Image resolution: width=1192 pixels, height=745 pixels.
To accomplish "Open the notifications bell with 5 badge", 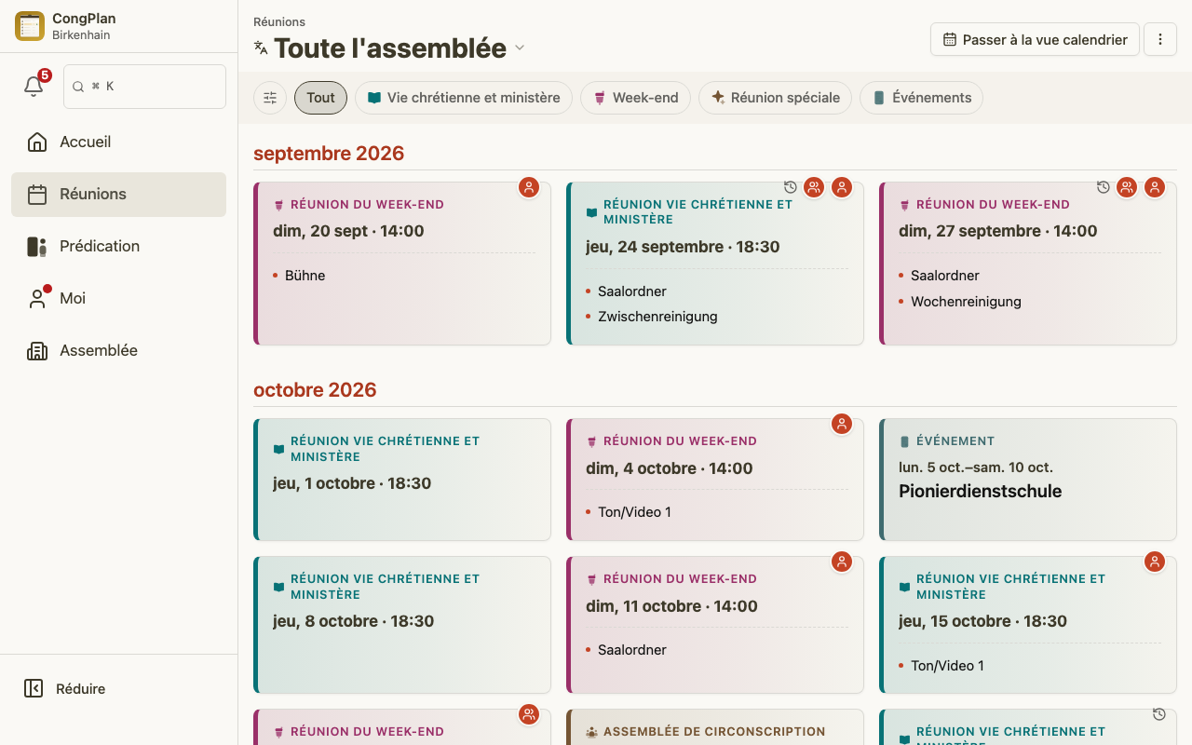I will pos(34,86).
